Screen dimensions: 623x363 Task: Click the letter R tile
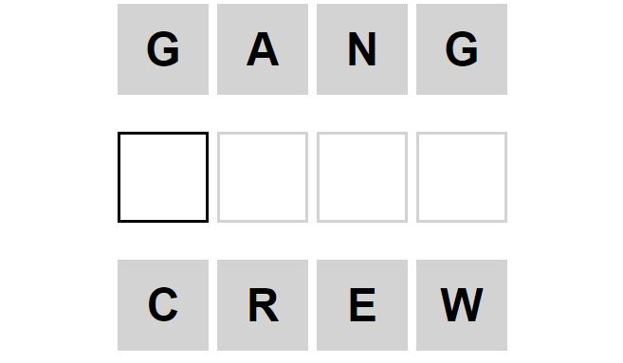[x=263, y=305]
